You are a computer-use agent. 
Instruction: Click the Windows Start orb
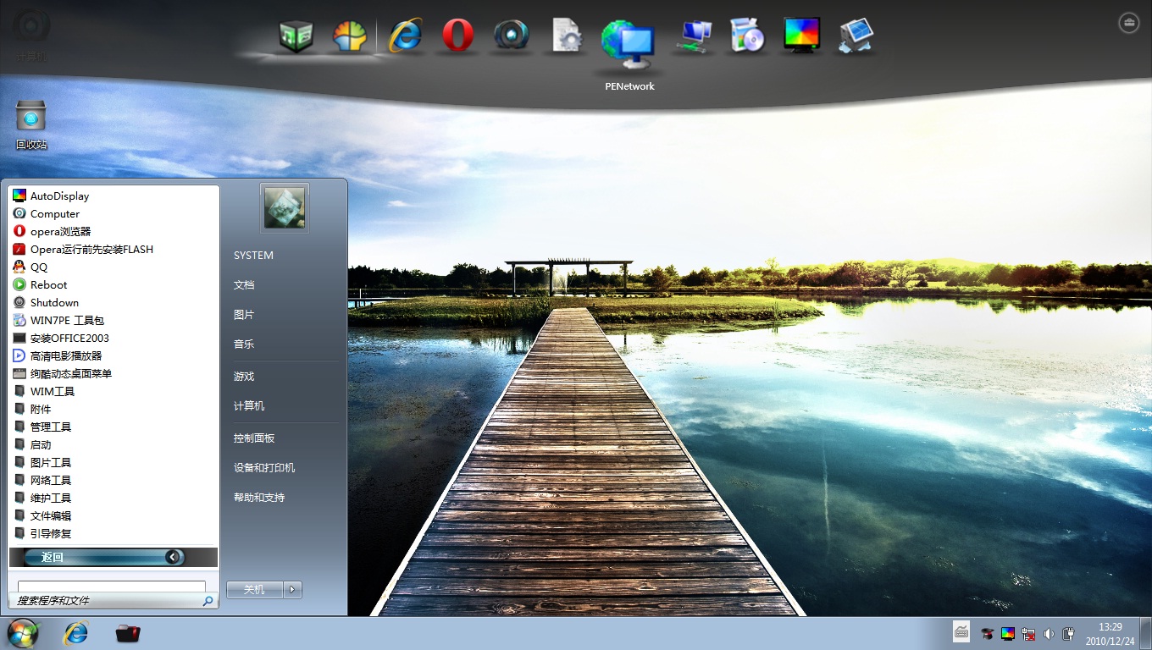[23, 633]
